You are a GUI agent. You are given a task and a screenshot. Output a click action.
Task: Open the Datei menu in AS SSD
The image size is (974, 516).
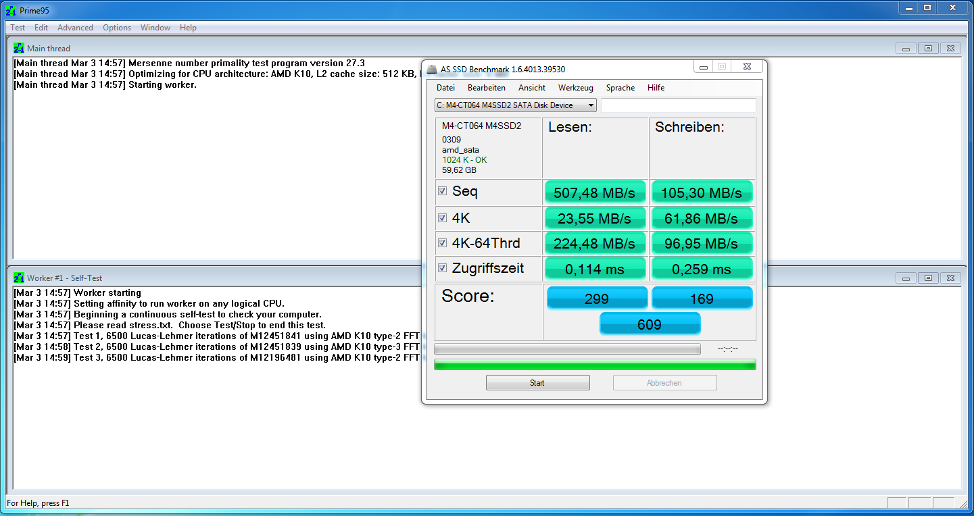tap(445, 88)
